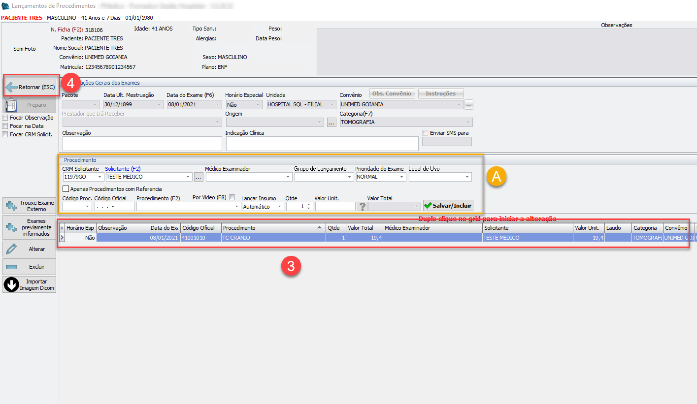Click the Alterar pencil button
The height and width of the screenshot is (404, 697).
[29, 249]
